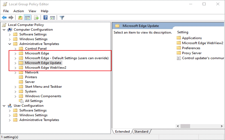Viewport: 225px width, 140px height.
Task: Click the Computer Configuration computer icon
Action: click(10, 30)
